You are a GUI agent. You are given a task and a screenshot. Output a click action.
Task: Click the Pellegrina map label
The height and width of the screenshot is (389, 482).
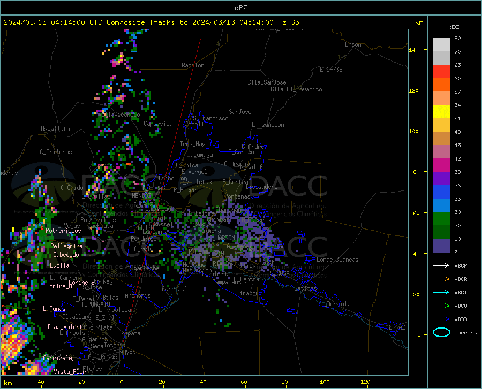[x=66, y=246]
